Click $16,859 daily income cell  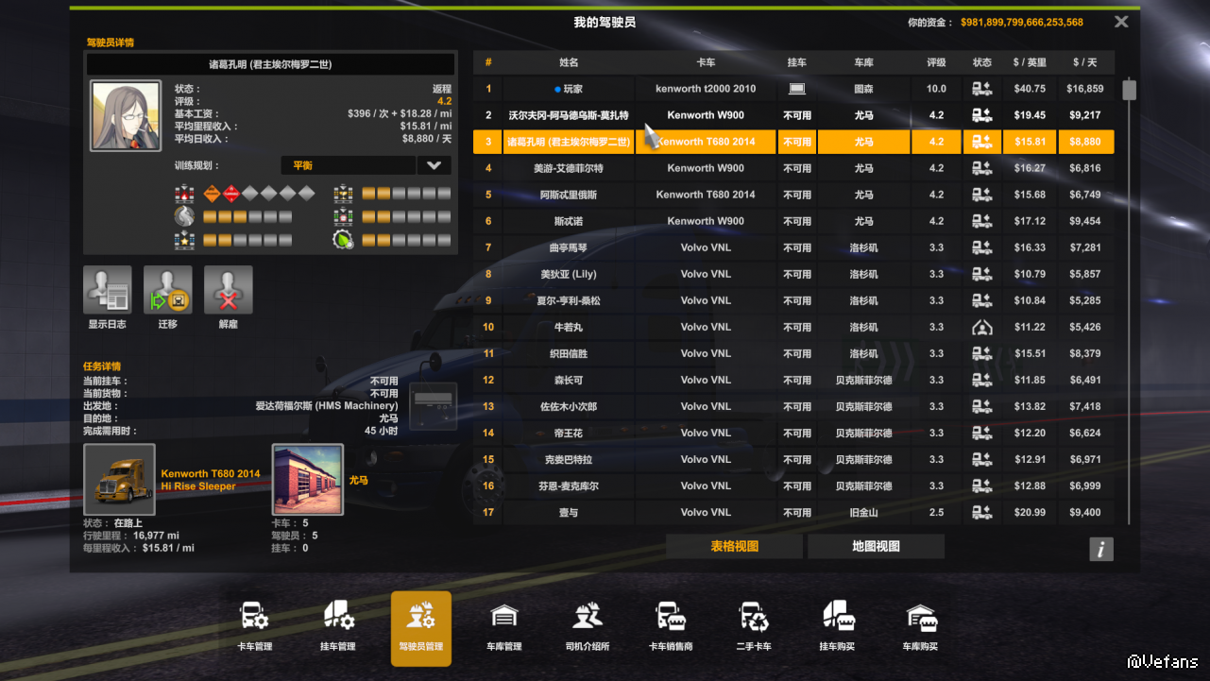[x=1084, y=89]
